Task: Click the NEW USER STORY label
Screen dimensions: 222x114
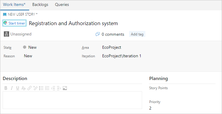Action: (23, 14)
